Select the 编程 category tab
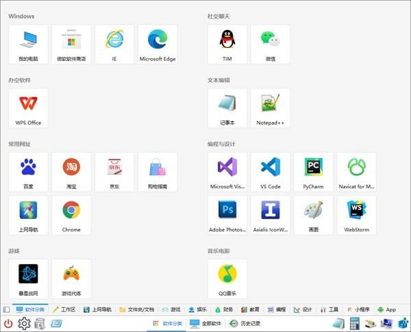The image size is (411, 332). click(276, 309)
